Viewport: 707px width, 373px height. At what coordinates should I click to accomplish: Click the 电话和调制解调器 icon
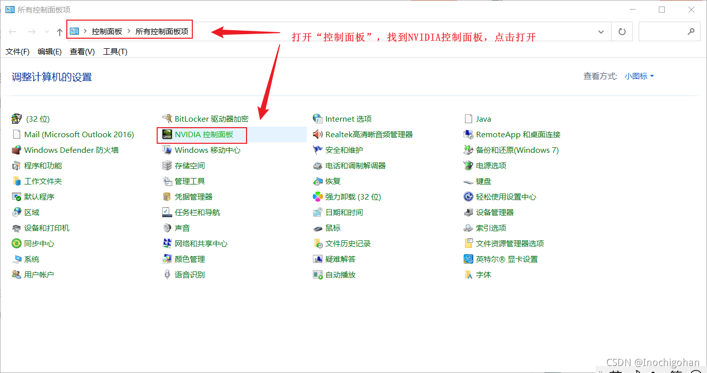(317, 166)
